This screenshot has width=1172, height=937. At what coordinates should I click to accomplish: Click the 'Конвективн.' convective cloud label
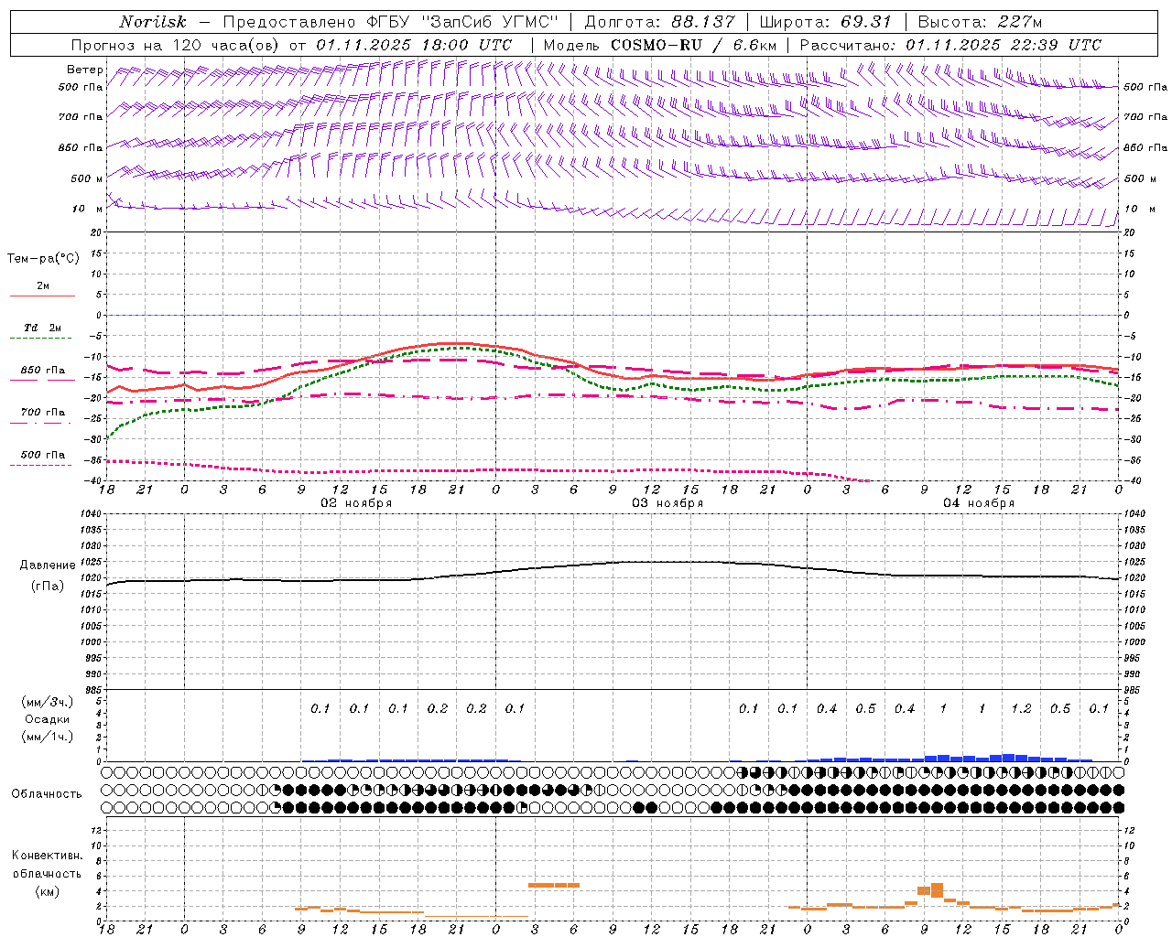pos(47,856)
